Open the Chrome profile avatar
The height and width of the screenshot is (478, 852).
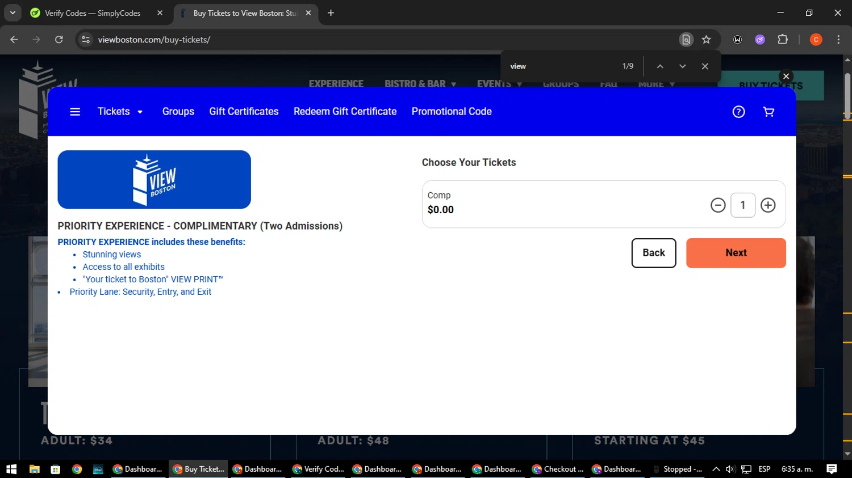click(x=816, y=40)
